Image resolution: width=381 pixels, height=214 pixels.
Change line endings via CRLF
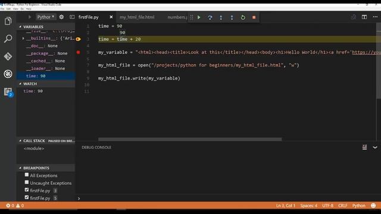pos(343,206)
